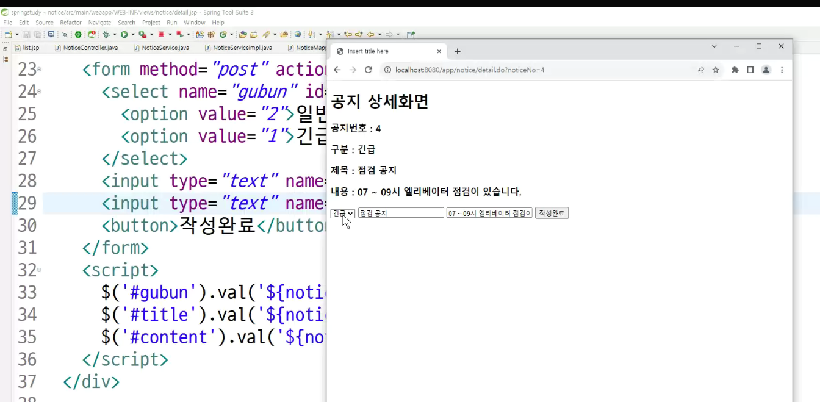Open the Run menu

coord(172,23)
